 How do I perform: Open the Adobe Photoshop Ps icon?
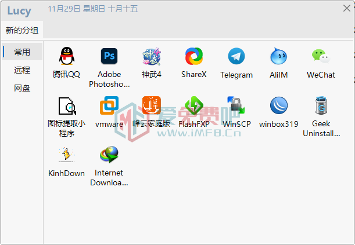tap(109, 56)
